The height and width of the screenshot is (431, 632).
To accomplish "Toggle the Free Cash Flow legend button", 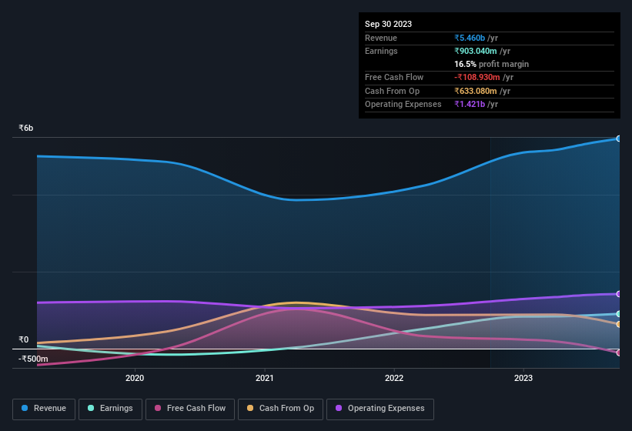I will pyautogui.click(x=190, y=409).
